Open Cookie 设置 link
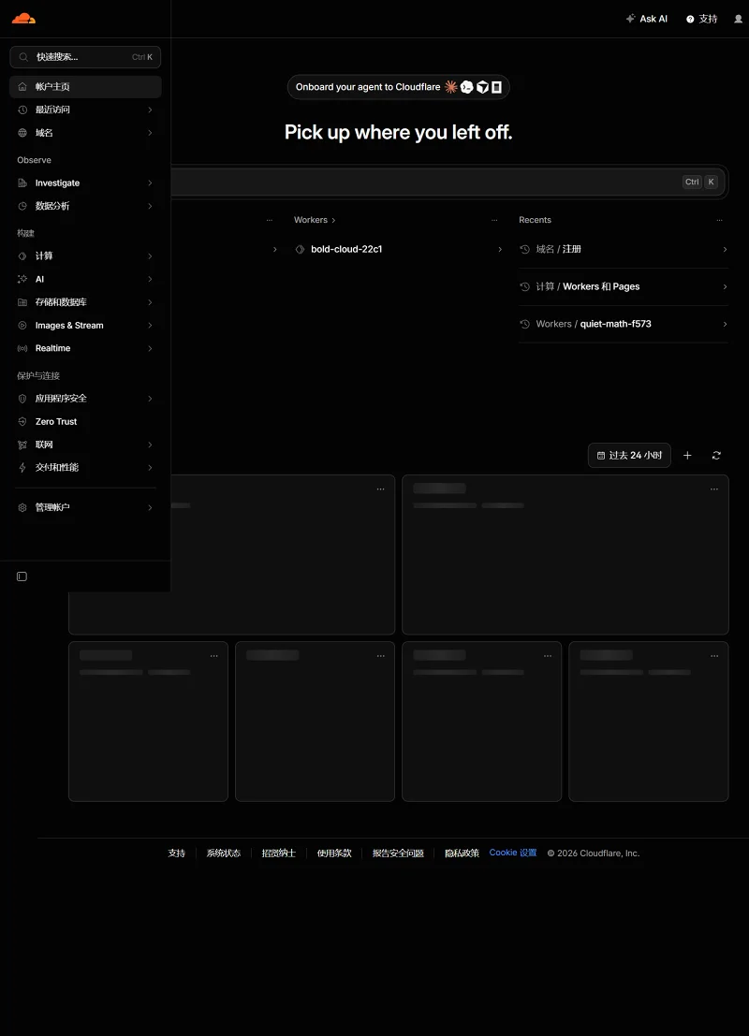 (x=513, y=853)
